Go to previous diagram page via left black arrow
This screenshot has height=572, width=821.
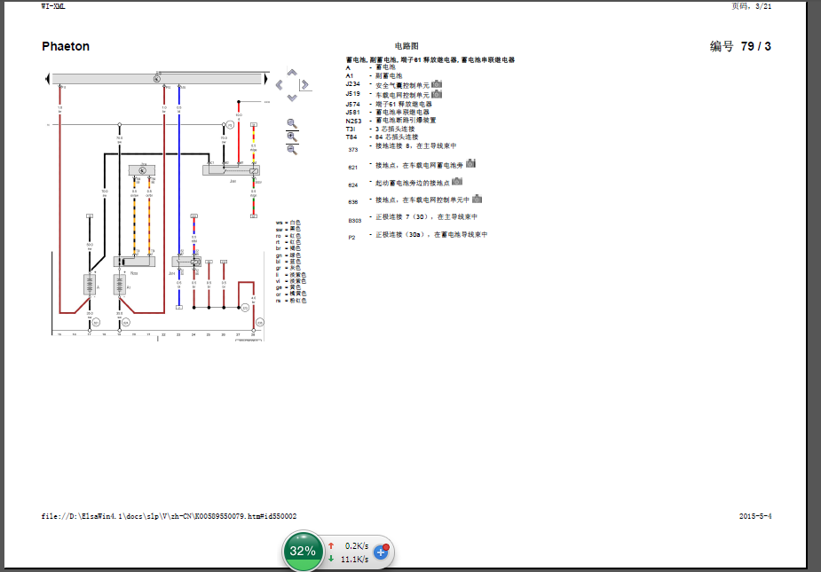coord(48,79)
